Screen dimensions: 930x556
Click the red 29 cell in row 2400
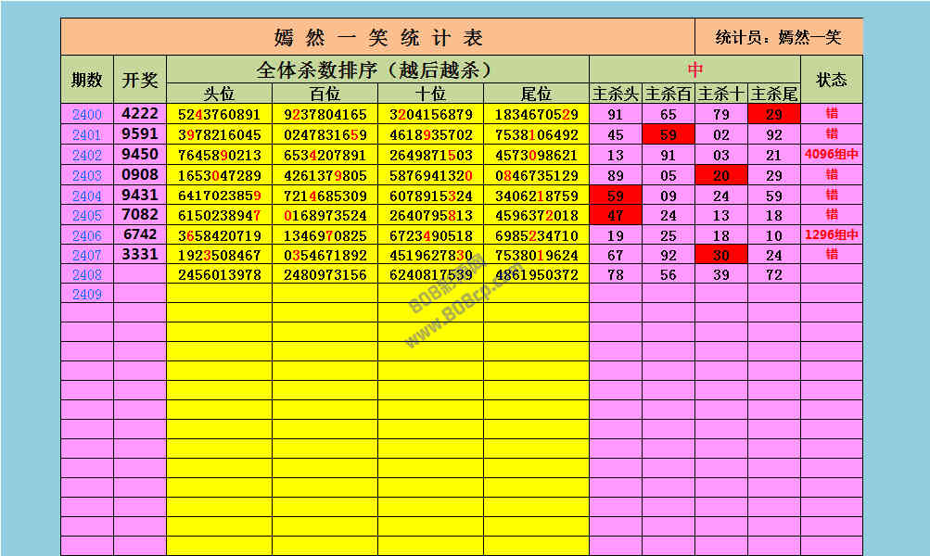tap(773, 115)
